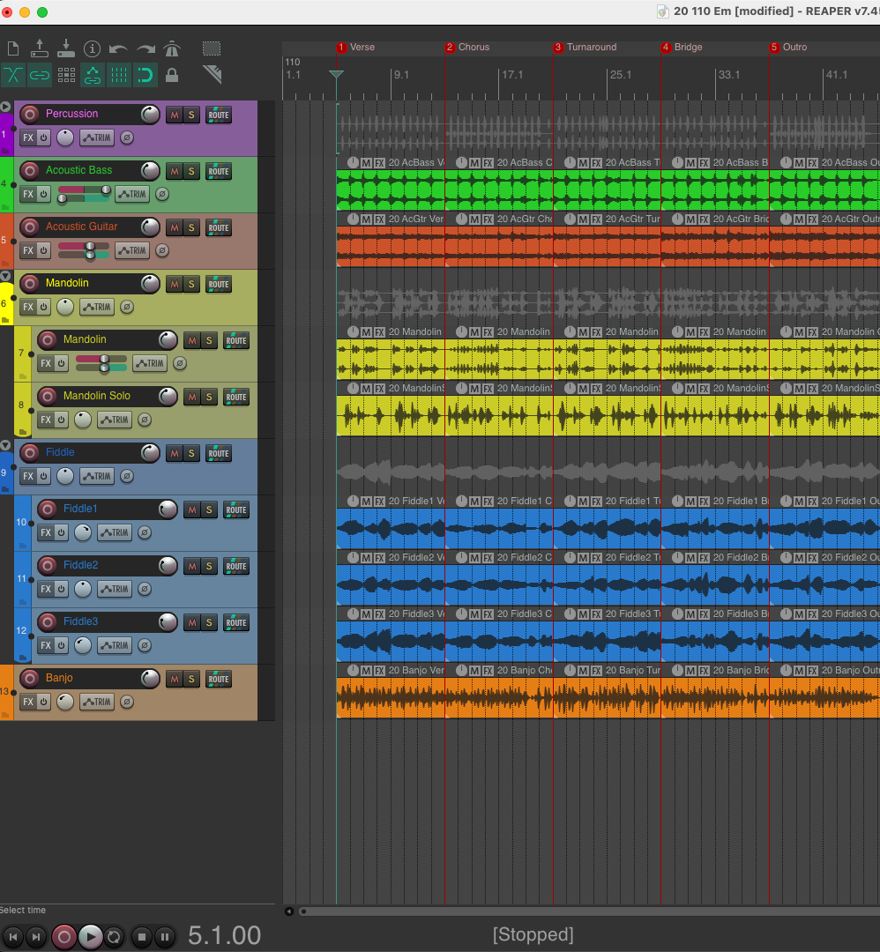Bypass FX on Fiddle3 track
Image resolution: width=880 pixels, height=952 pixels.
tap(62, 645)
